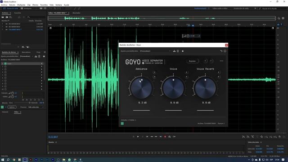Save preset icon in Goyo window

[174, 51]
